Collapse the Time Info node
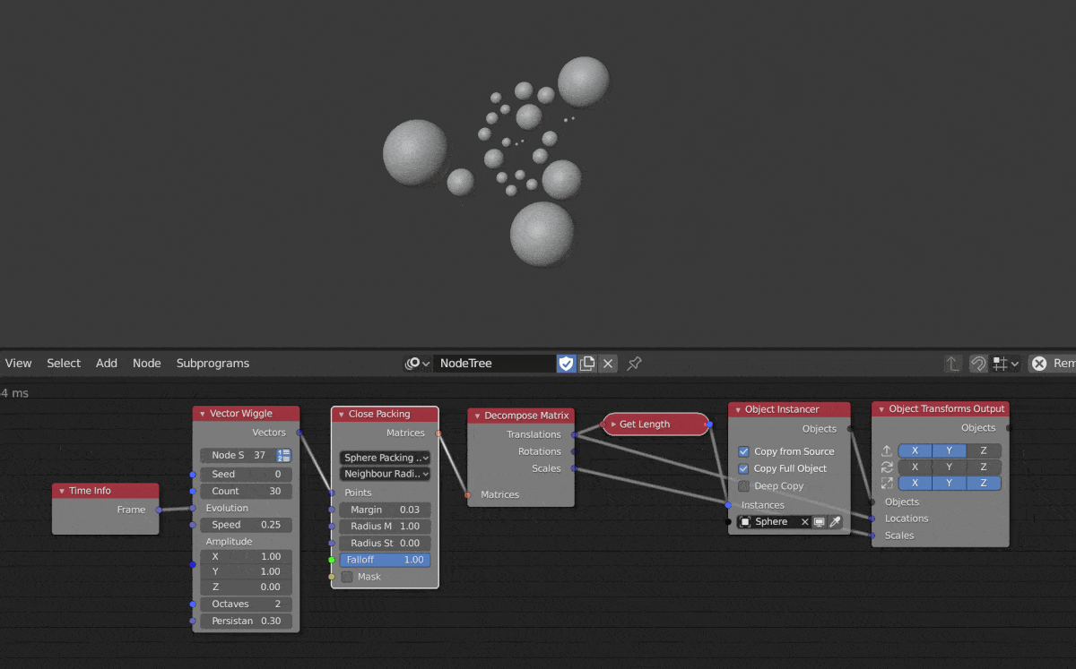 click(x=61, y=491)
